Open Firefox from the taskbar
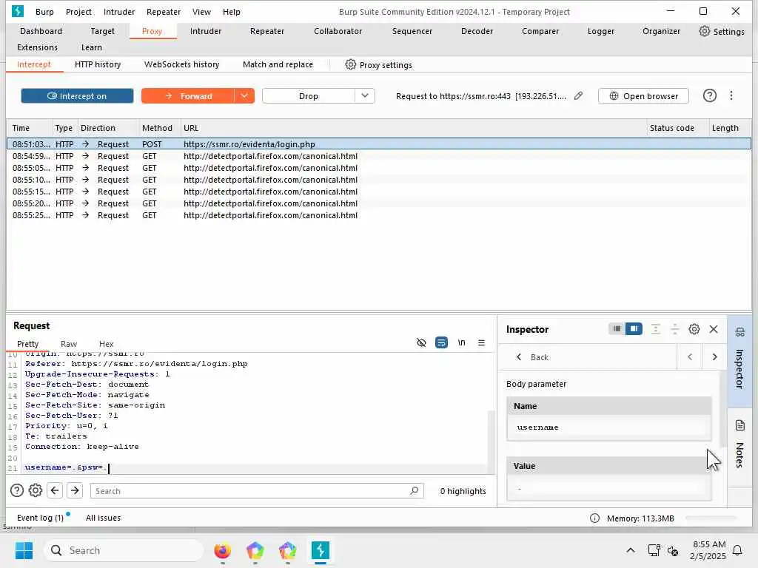Image resolution: width=758 pixels, height=568 pixels. click(x=222, y=550)
